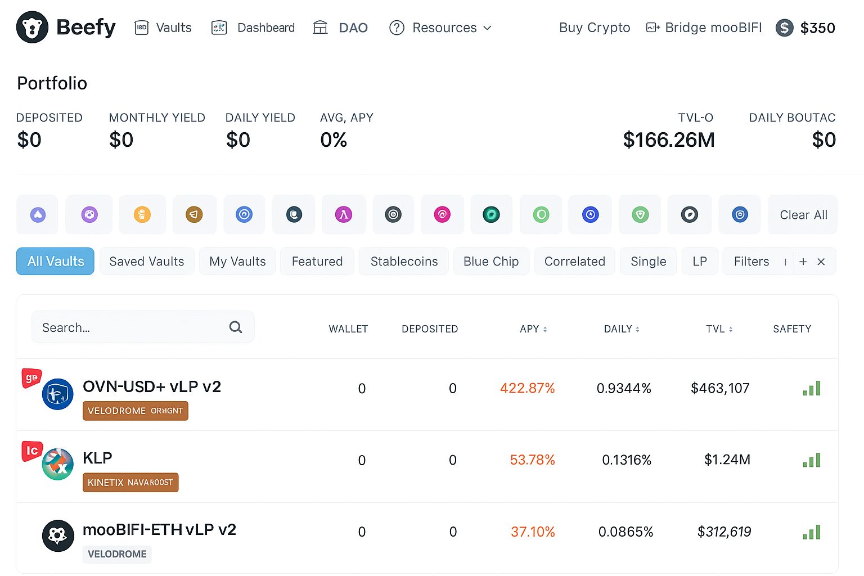This screenshot has height=576, width=864.
Task: Toggle the Stablecoins filter
Action: coord(404,262)
